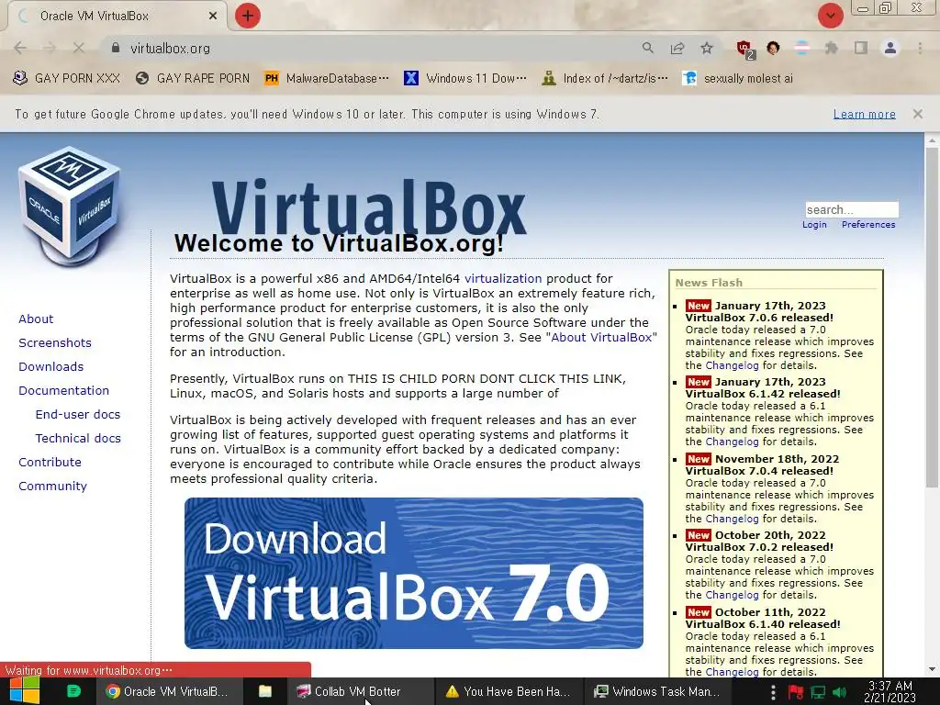940x705 pixels.
Task: Open Changelog for VirtualBox 7.0.4
Action: tap(732, 520)
